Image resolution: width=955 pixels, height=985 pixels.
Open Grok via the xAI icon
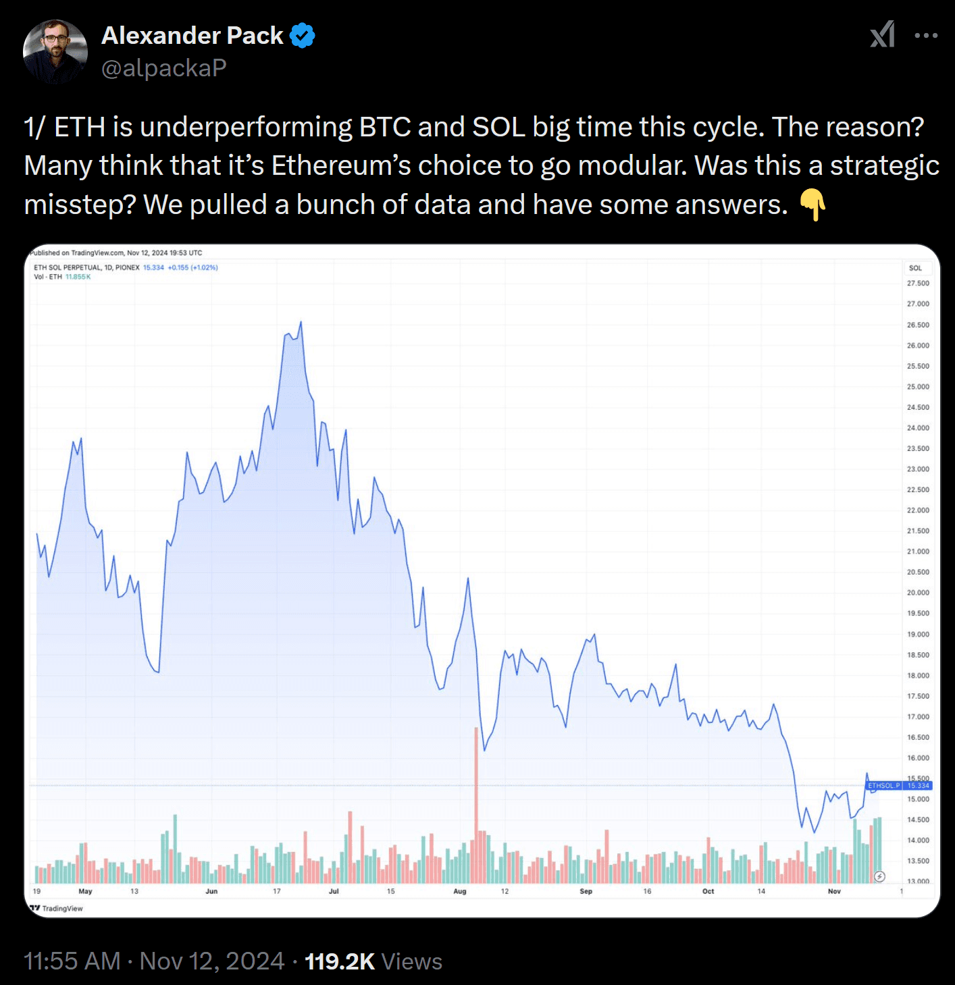coord(882,34)
